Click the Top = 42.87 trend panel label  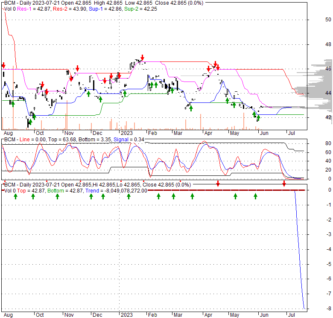pos(31,191)
